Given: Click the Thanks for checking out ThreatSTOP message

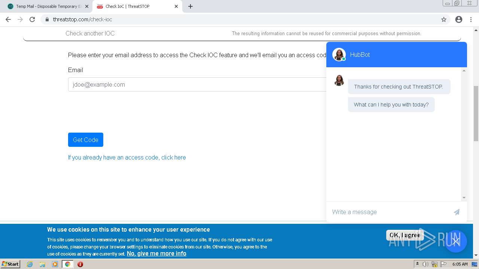Looking at the screenshot, I should 399,87.
